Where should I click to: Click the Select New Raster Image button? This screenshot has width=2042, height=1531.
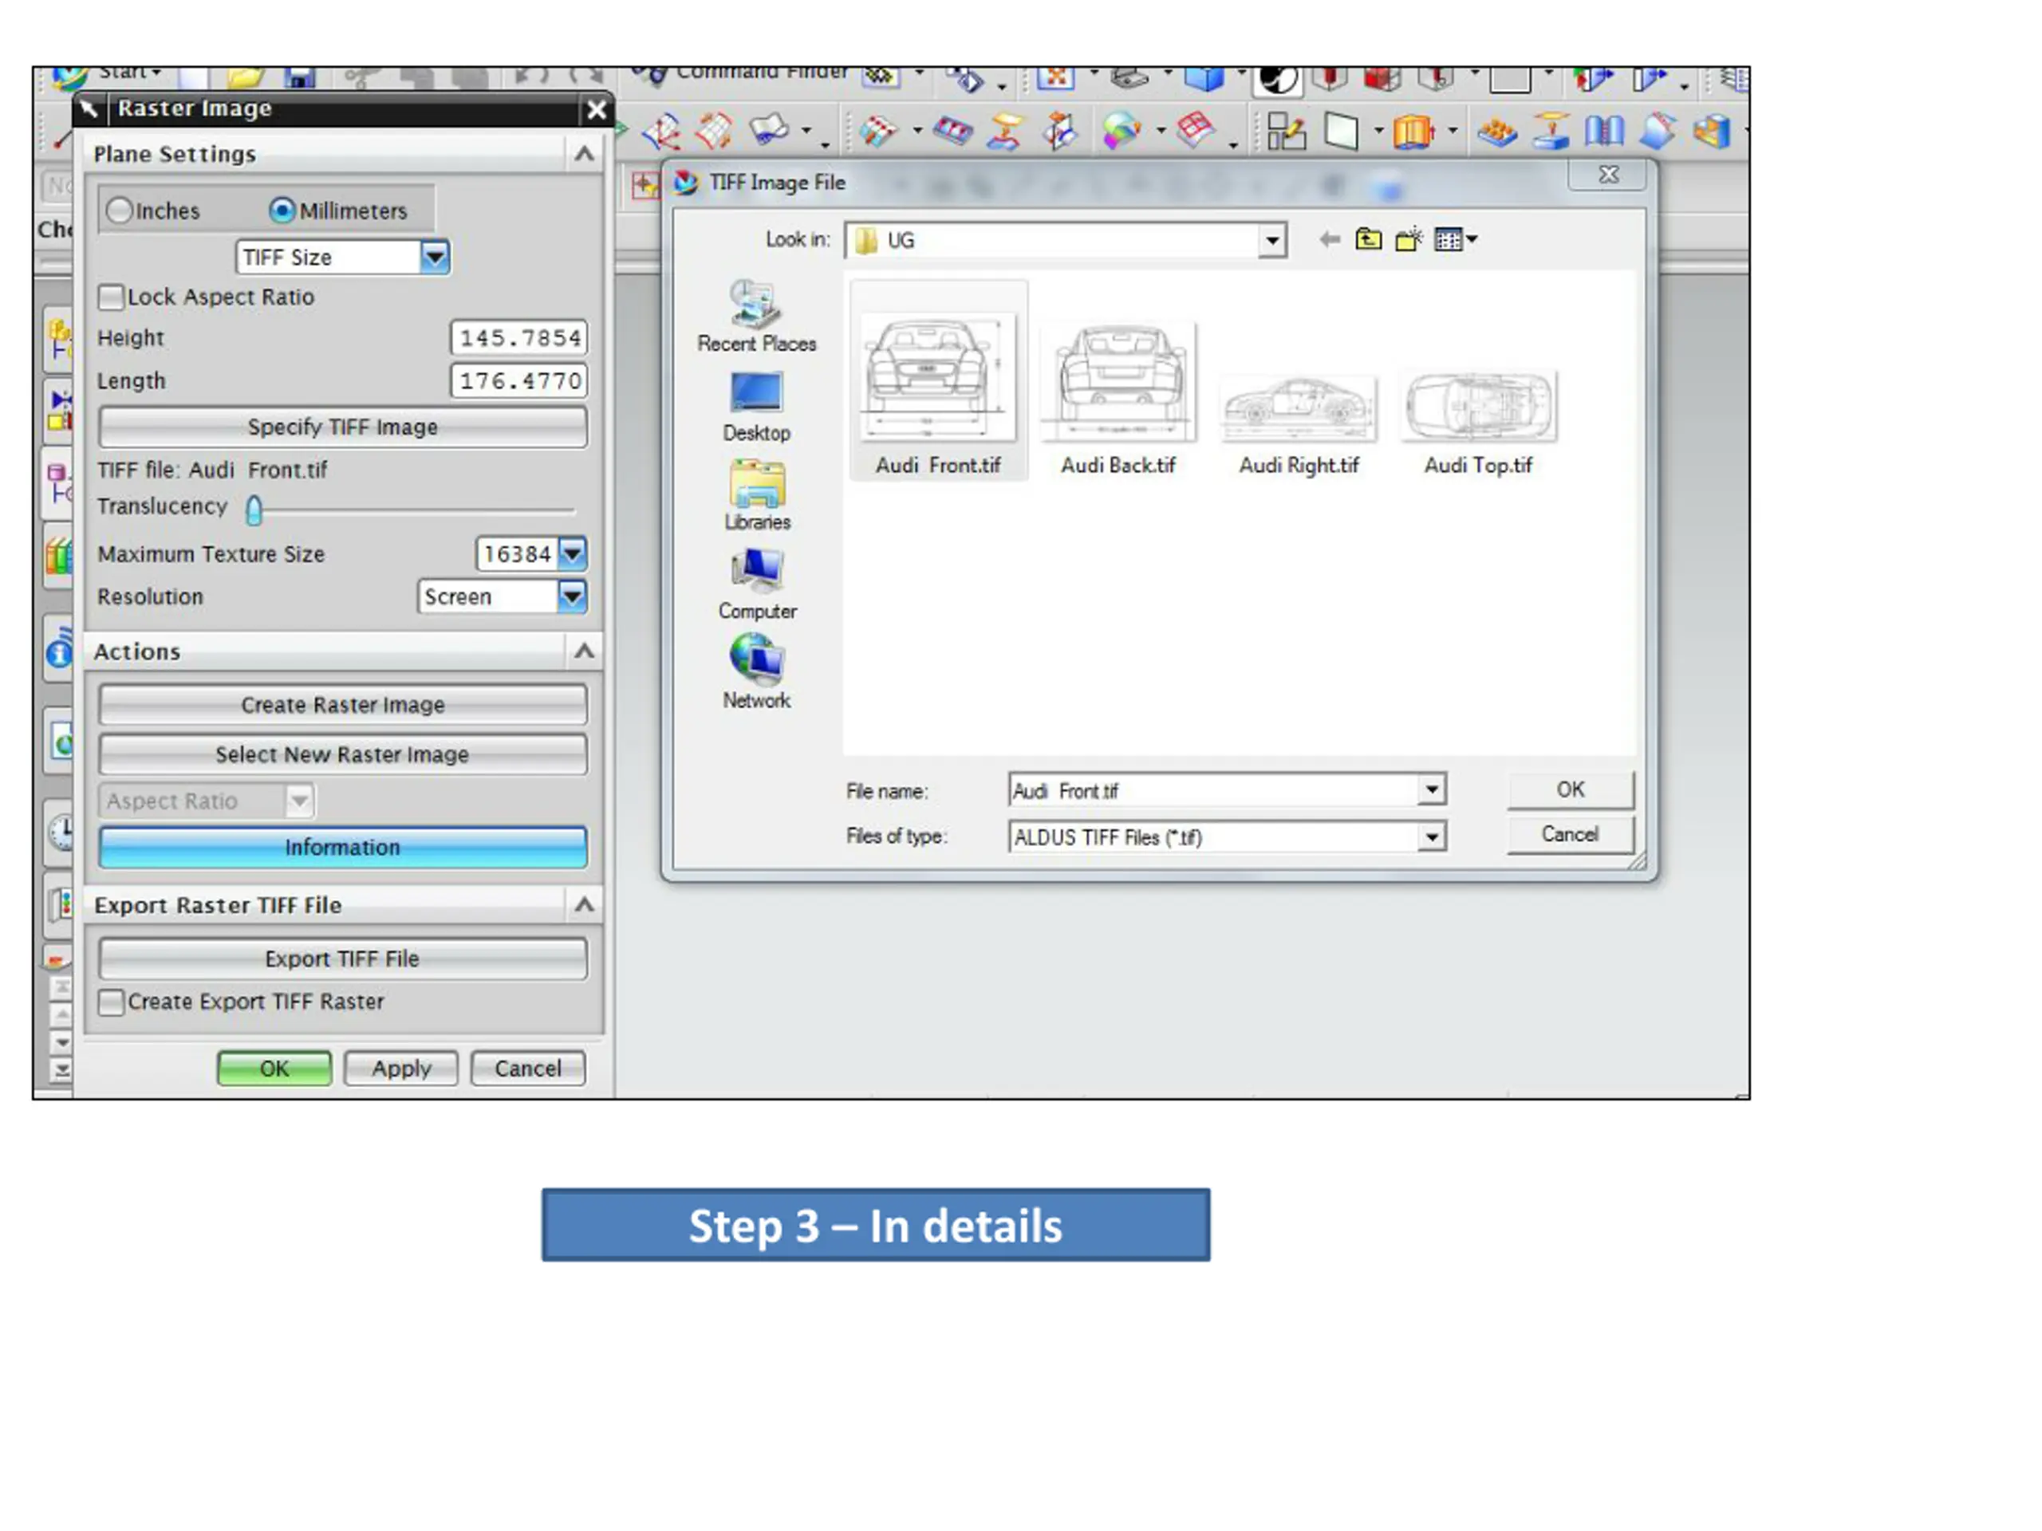pos(342,755)
